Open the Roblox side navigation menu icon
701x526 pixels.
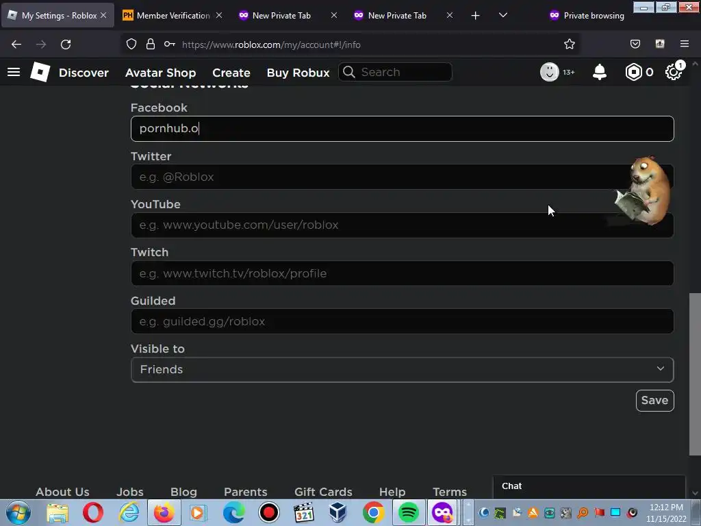coord(14,72)
